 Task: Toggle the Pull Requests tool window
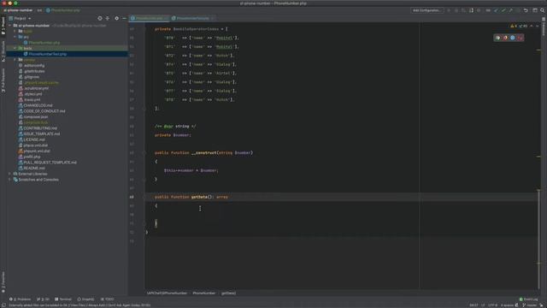[3, 80]
